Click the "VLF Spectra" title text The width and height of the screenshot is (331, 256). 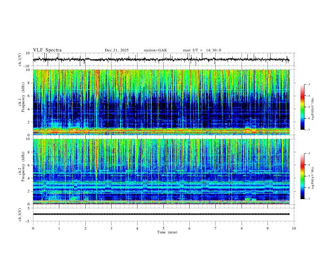tap(47, 50)
